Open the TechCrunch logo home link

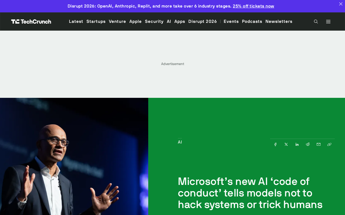(x=31, y=21)
